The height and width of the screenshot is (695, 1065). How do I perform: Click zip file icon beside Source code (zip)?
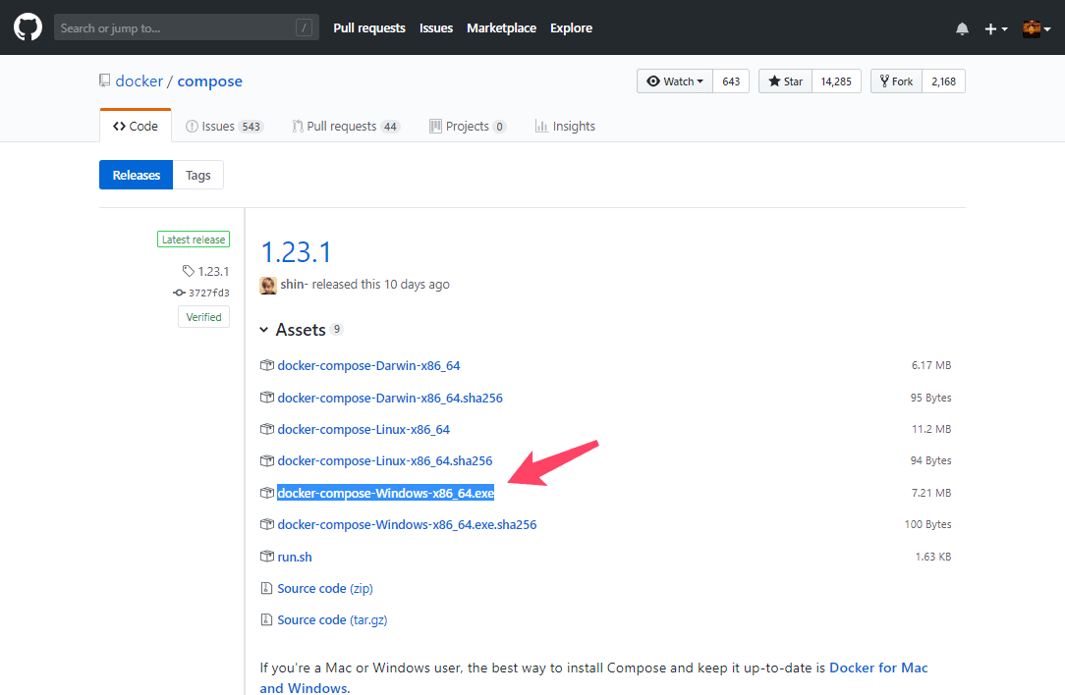coord(266,588)
